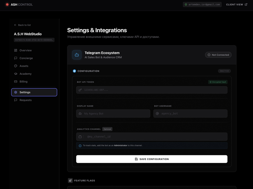Click the A.S.H WebStudio project name
This screenshot has width=253, height=189.
tap(28, 34)
